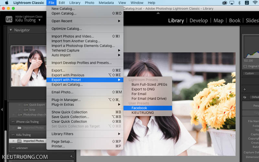Image resolution: width=259 pixels, height=162 pixels.
Task: Click plus icon in right panel
Action: (245, 89)
